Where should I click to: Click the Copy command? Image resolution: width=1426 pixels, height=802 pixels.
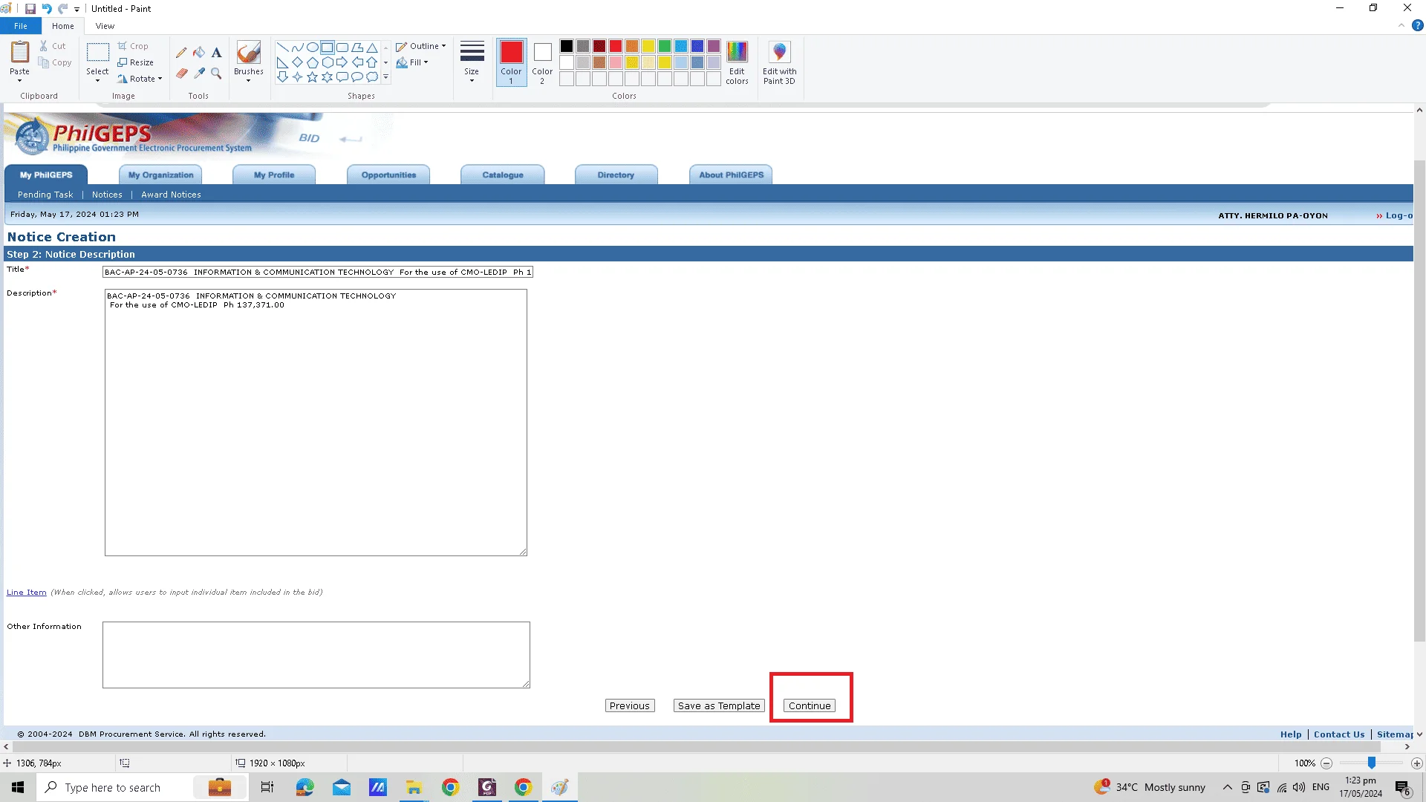pyautogui.click(x=55, y=62)
